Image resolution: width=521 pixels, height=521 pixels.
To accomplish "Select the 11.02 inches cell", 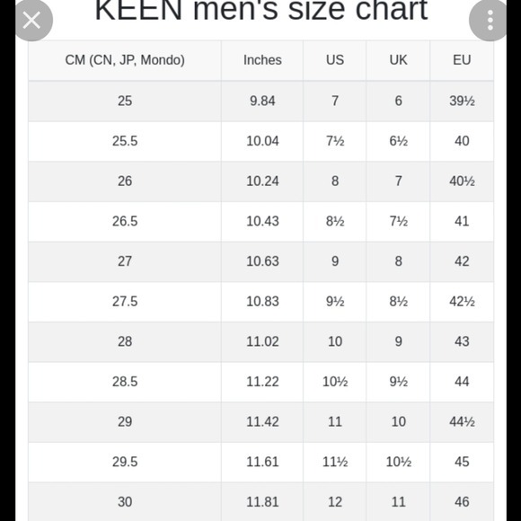I will tap(262, 341).
